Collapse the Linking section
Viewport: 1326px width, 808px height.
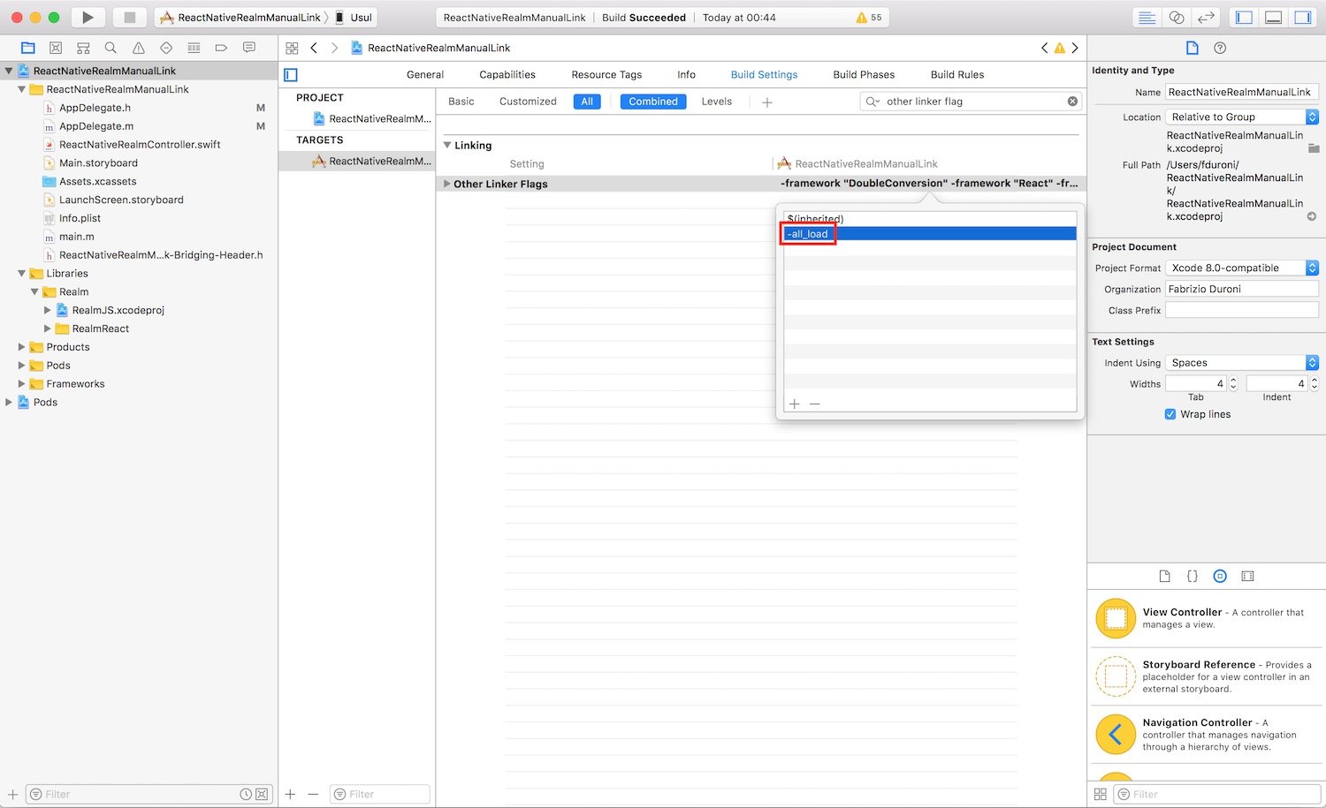click(447, 145)
